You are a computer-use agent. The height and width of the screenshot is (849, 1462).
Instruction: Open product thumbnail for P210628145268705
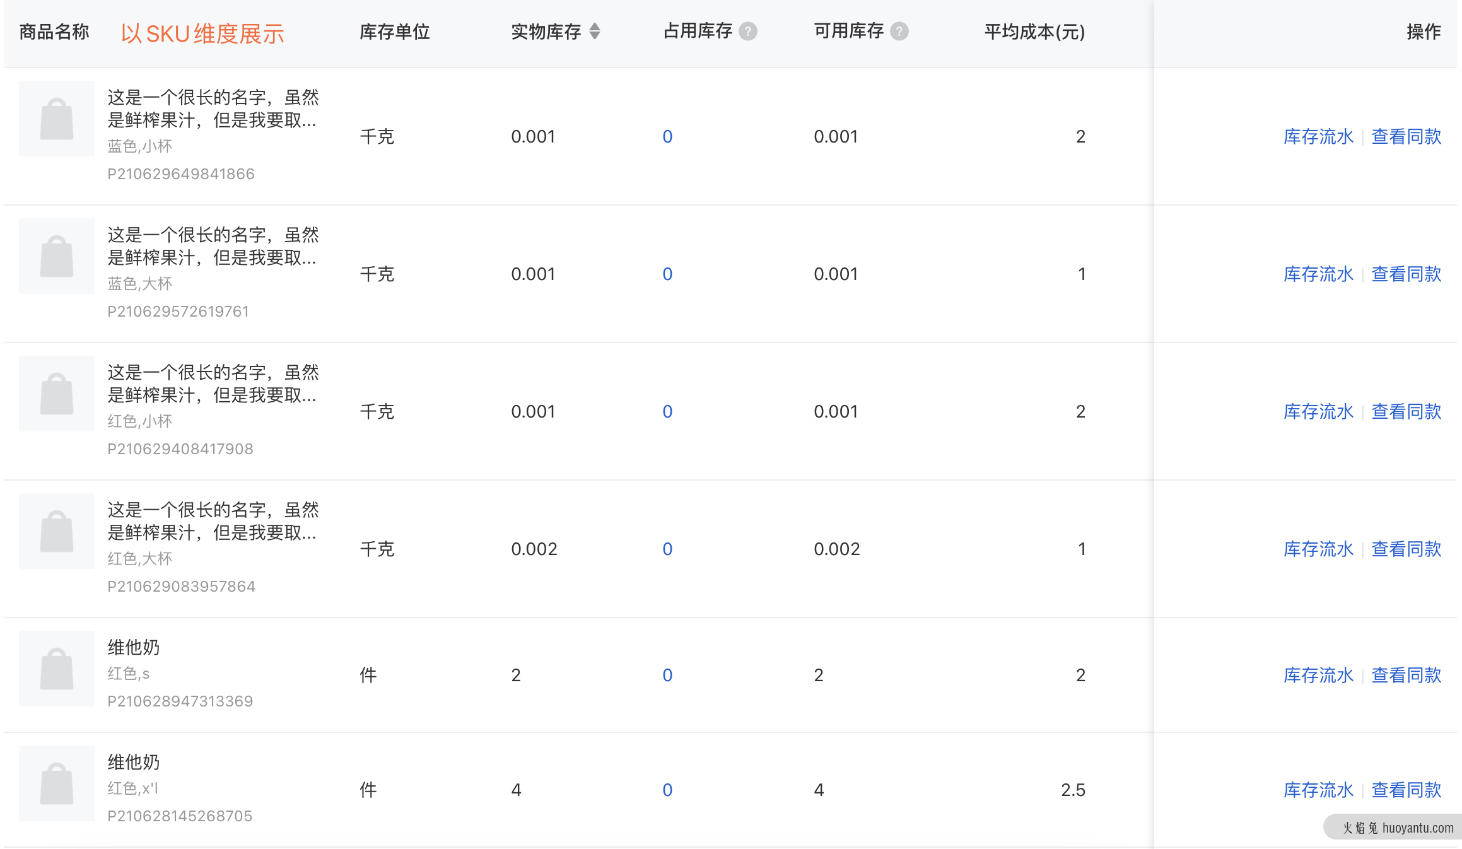(57, 783)
